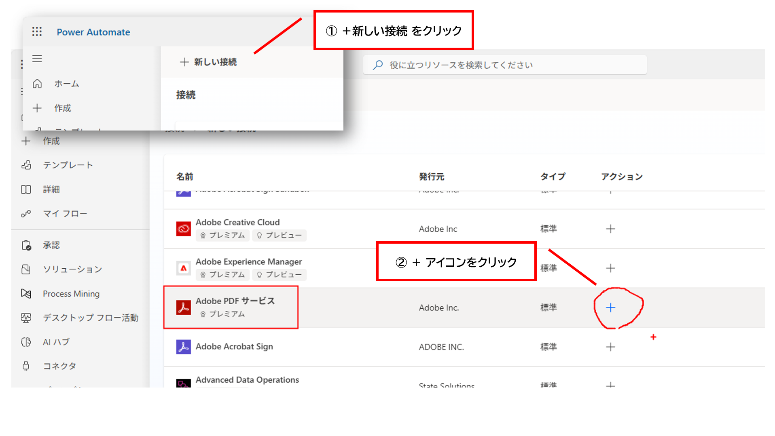Click the タイプ column header
The width and height of the screenshot is (775, 436).
point(553,177)
